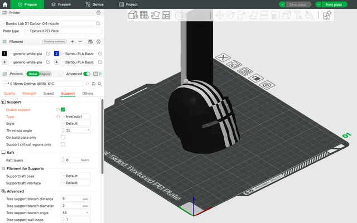The image size is (357, 223).
Task: Select the Supports painting tool
Action: pos(275,15)
